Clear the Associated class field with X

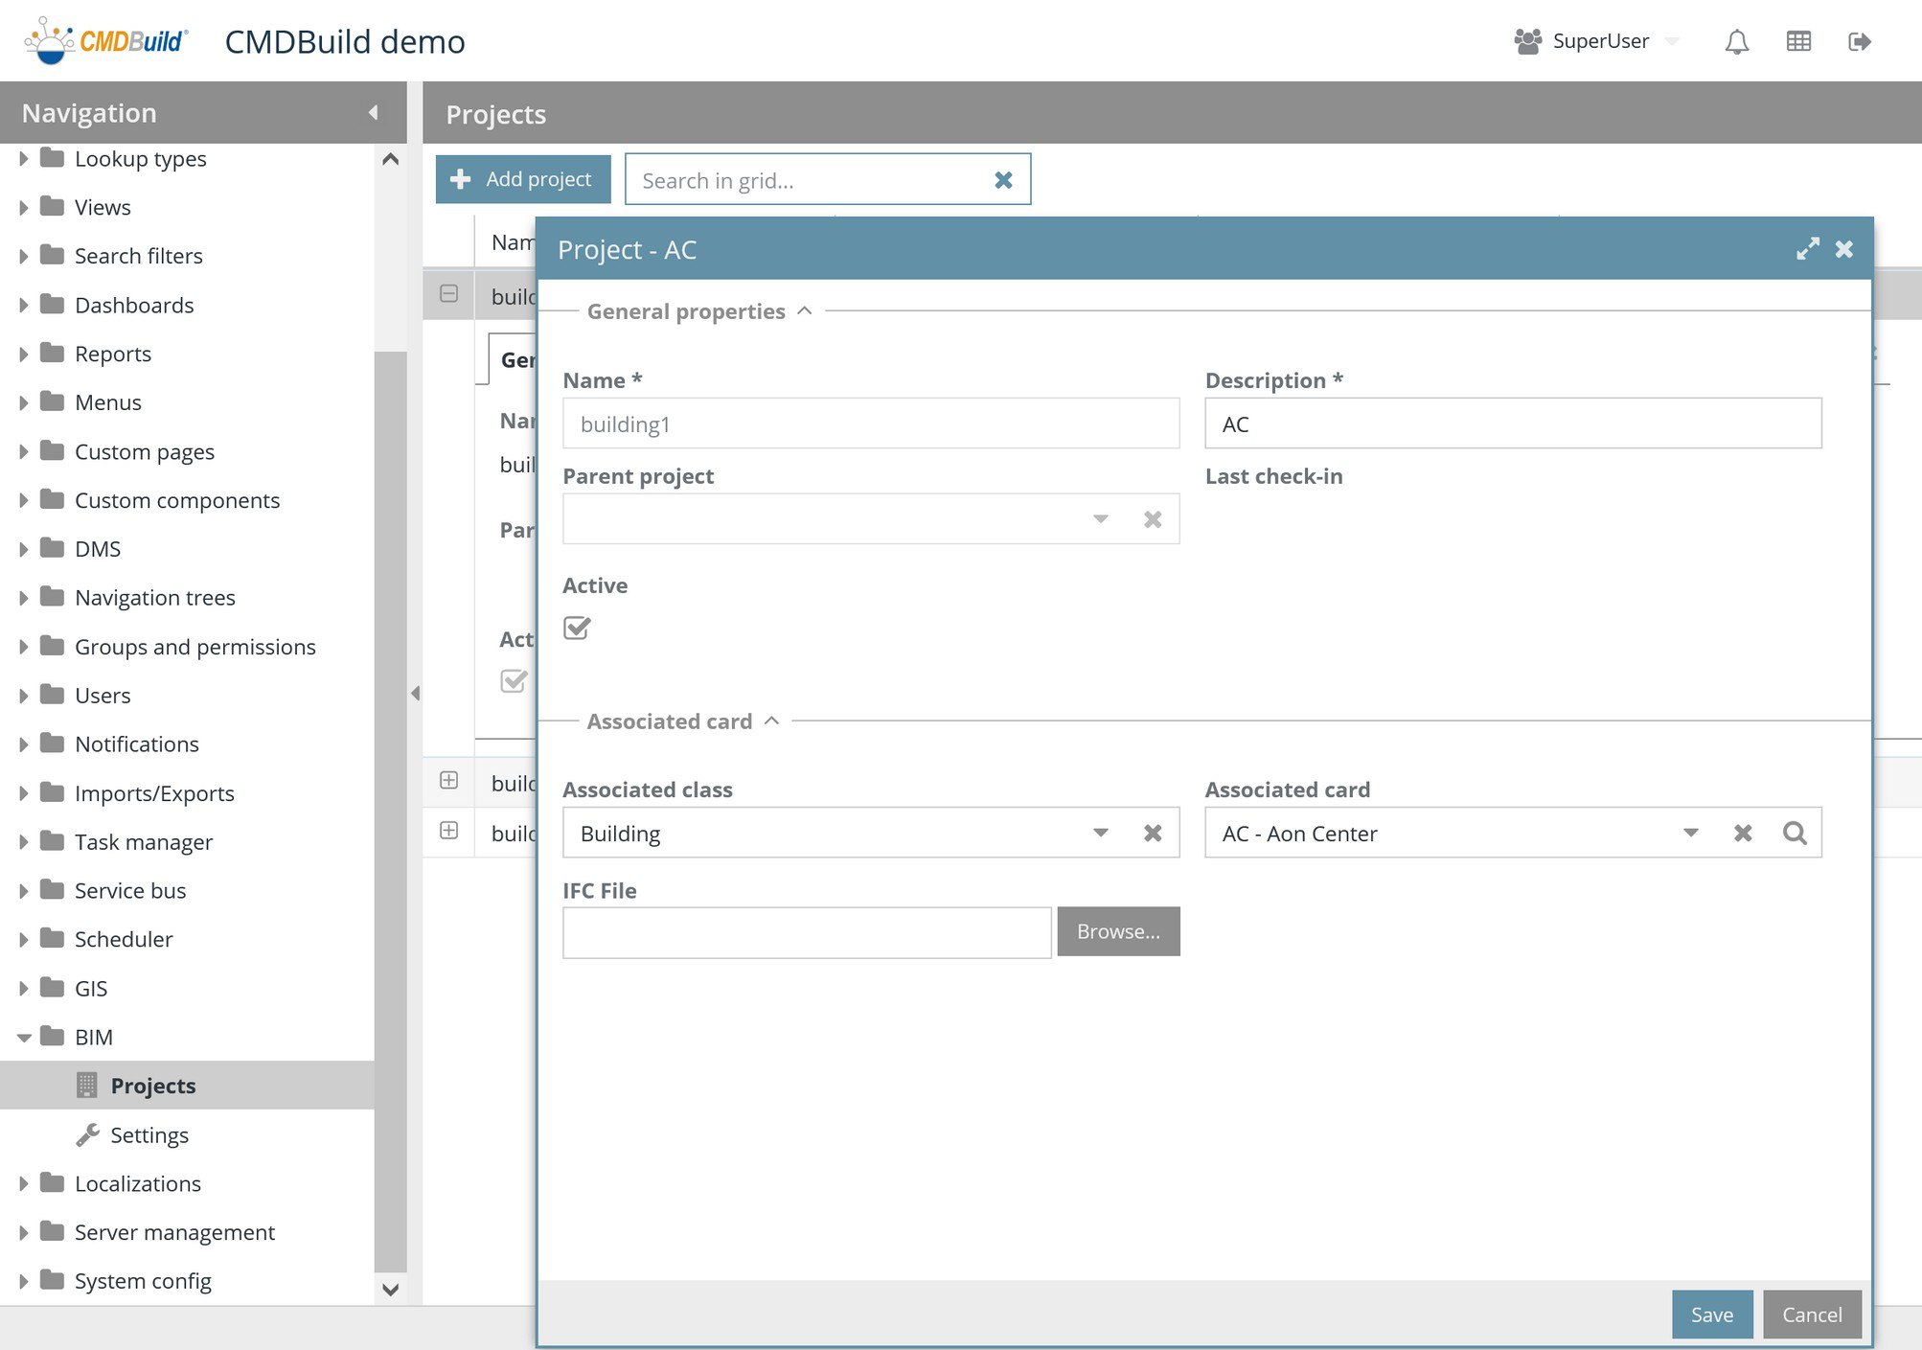(1153, 833)
